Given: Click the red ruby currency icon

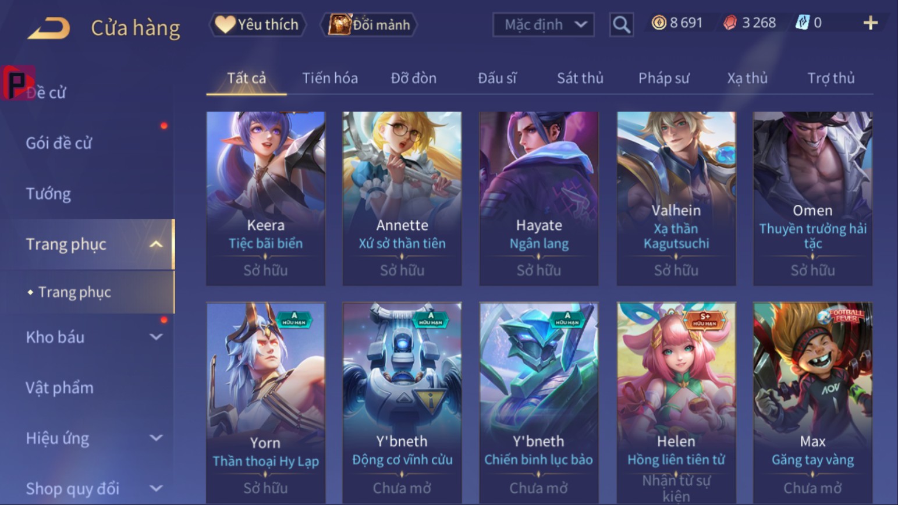Looking at the screenshot, I should (730, 23).
